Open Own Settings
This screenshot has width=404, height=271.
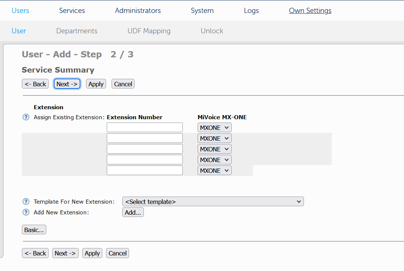coord(310,10)
